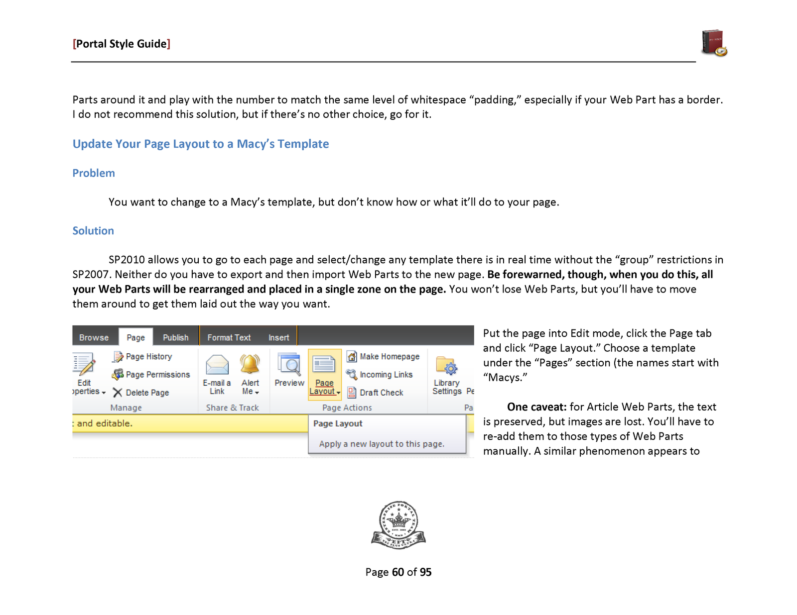Select Make Homepage
The height and width of the screenshot is (615, 797).
pos(390,357)
